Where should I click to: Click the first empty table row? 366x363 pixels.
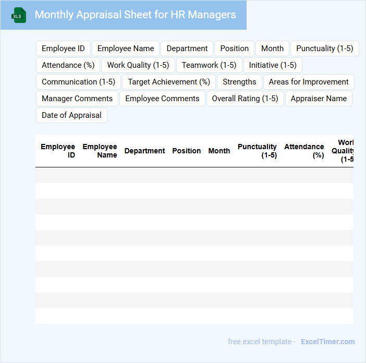coord(194,175)
